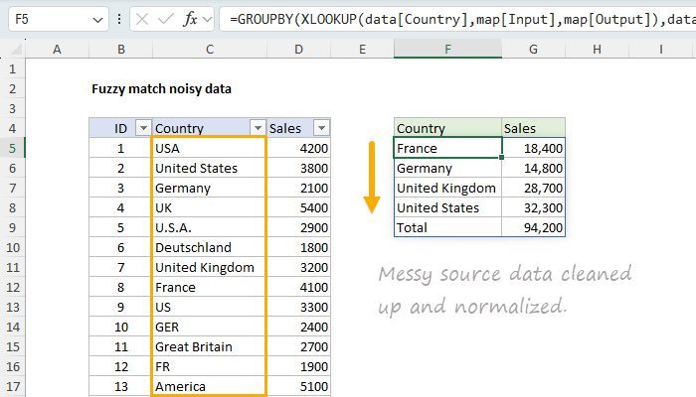Click the grand total 94,200

[533, 227]
